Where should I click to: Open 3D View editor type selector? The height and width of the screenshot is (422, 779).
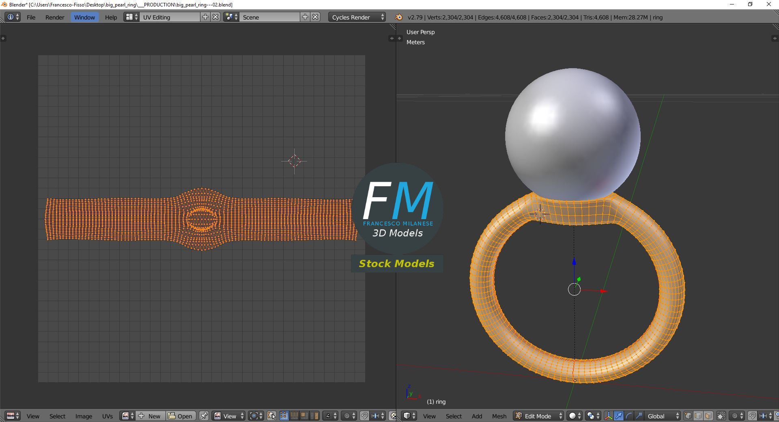[x=409, y=416]
